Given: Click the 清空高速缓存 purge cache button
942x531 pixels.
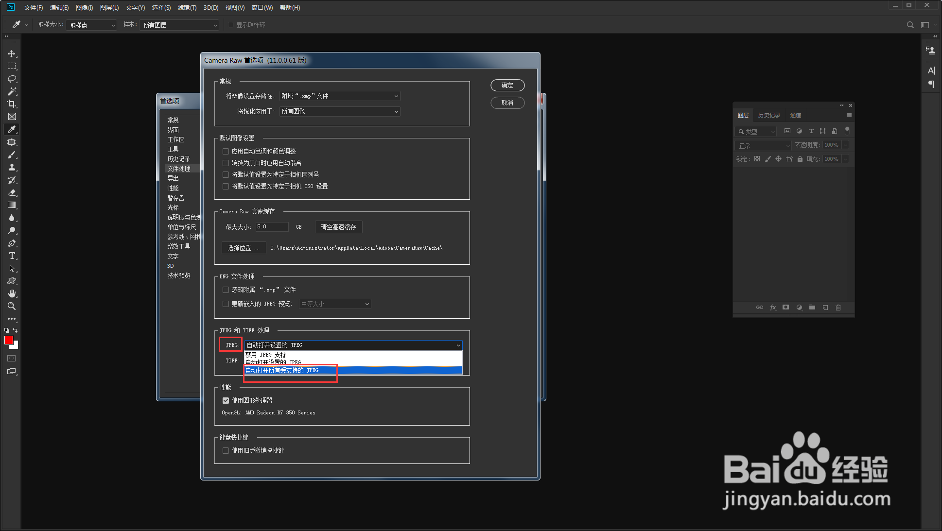Looking at the screenshot, I should pos(338,227).
